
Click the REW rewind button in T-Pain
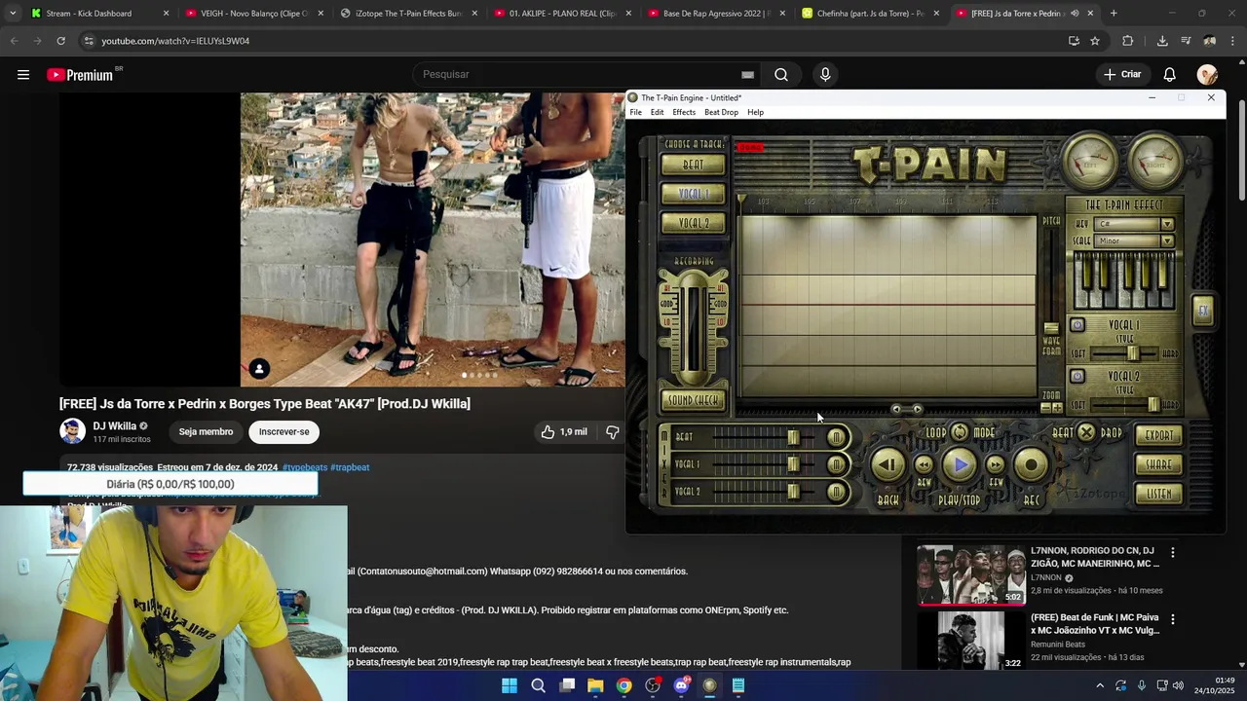(924, 465)
